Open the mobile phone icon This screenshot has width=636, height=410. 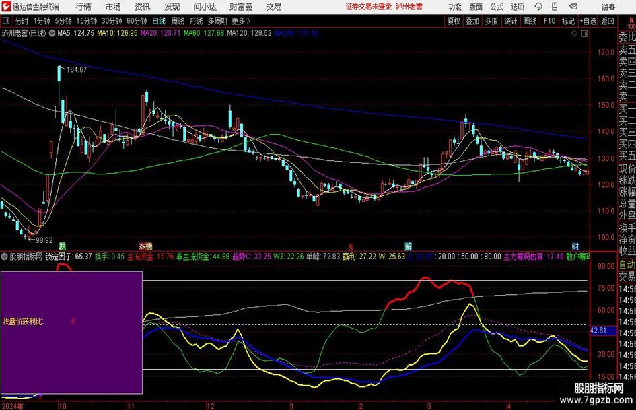[x=555, y=7]
